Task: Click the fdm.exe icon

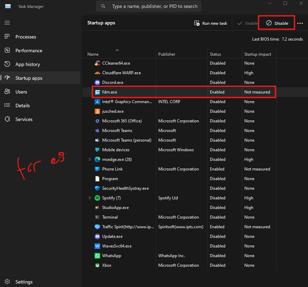Action: tap(97, 92)
